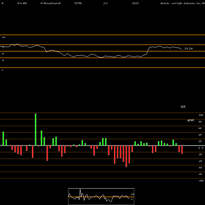Image resolution: width=205 pixels, height=205 pixels.
Task: Click the RSI value label 55.24
Action: [189, 48]
